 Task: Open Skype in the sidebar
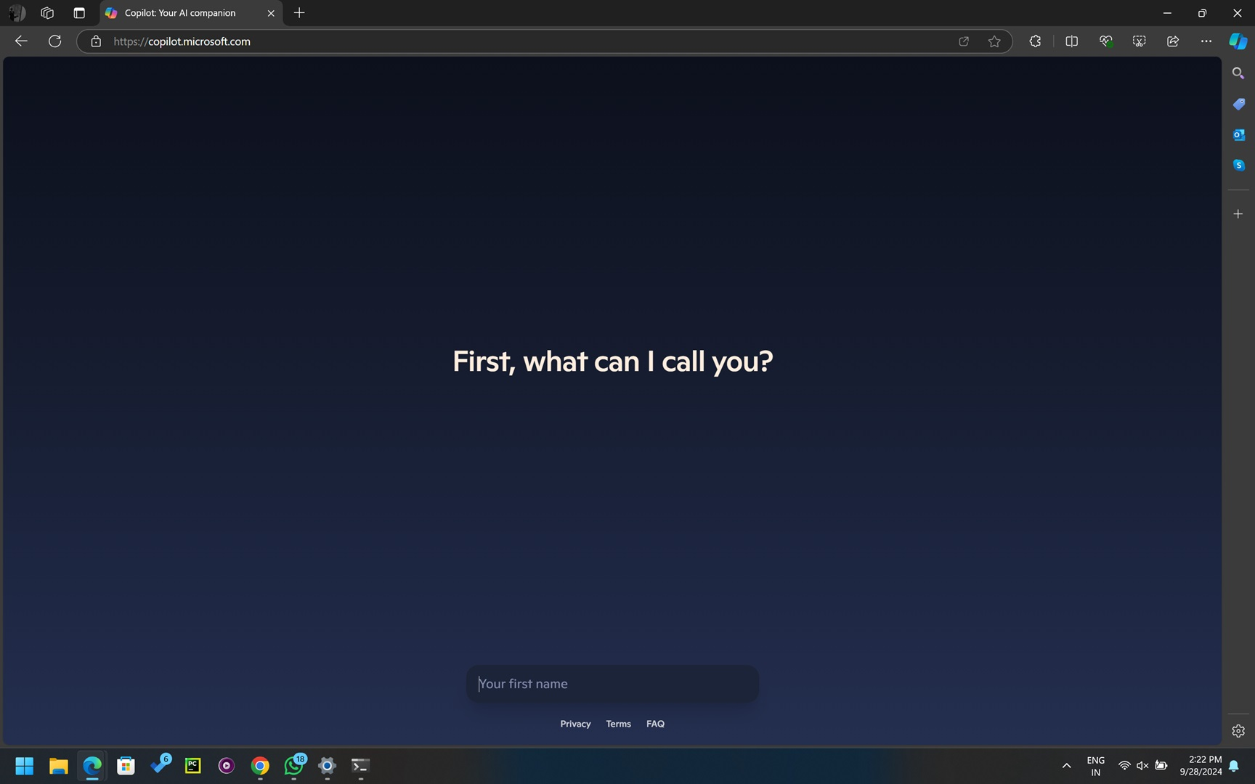[1238, 166]
